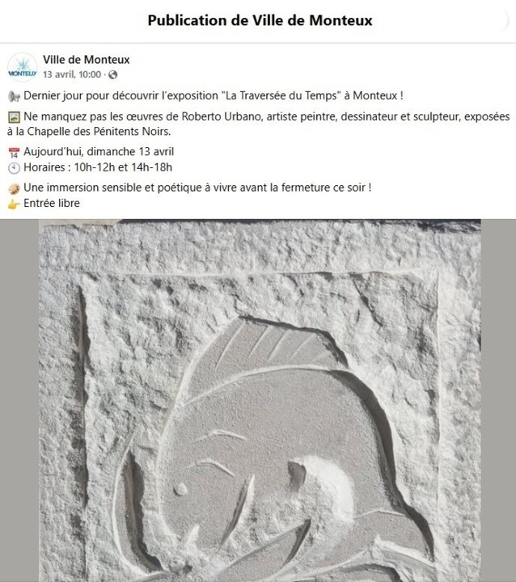Click the gray area left of the photo

[19, 400]
